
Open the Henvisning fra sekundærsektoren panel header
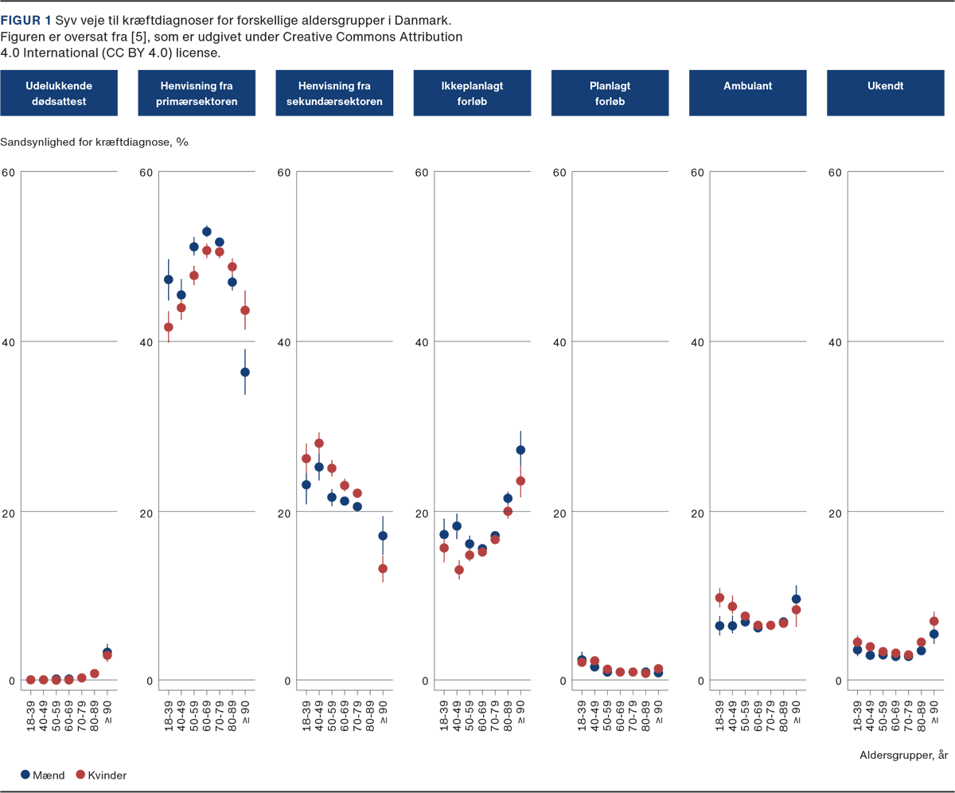334,93
